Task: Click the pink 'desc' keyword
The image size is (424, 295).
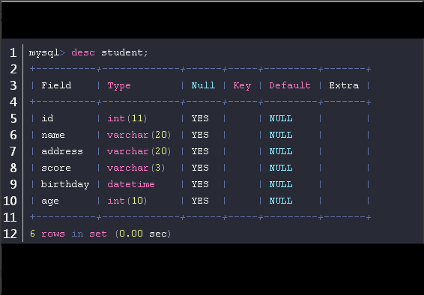Action: point(83,52)
